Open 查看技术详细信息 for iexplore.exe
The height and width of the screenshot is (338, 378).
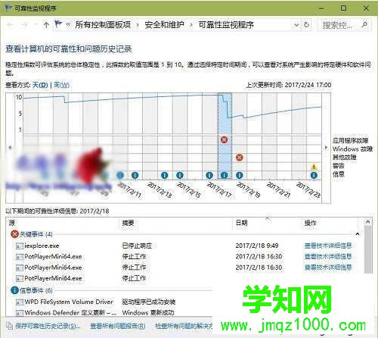(x=328, y=246)
